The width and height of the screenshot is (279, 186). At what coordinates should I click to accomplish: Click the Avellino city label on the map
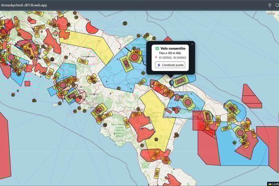click(x=94, y=94)
